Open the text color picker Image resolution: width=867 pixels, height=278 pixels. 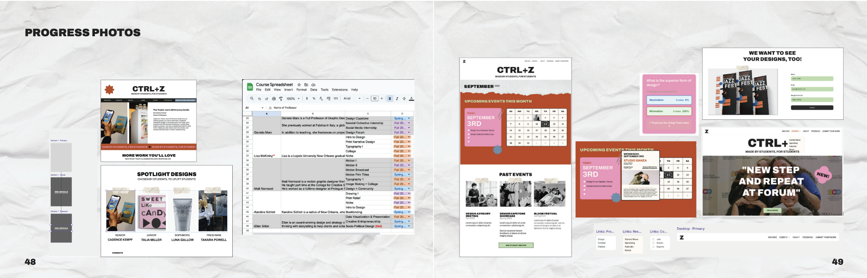point(411,98)
